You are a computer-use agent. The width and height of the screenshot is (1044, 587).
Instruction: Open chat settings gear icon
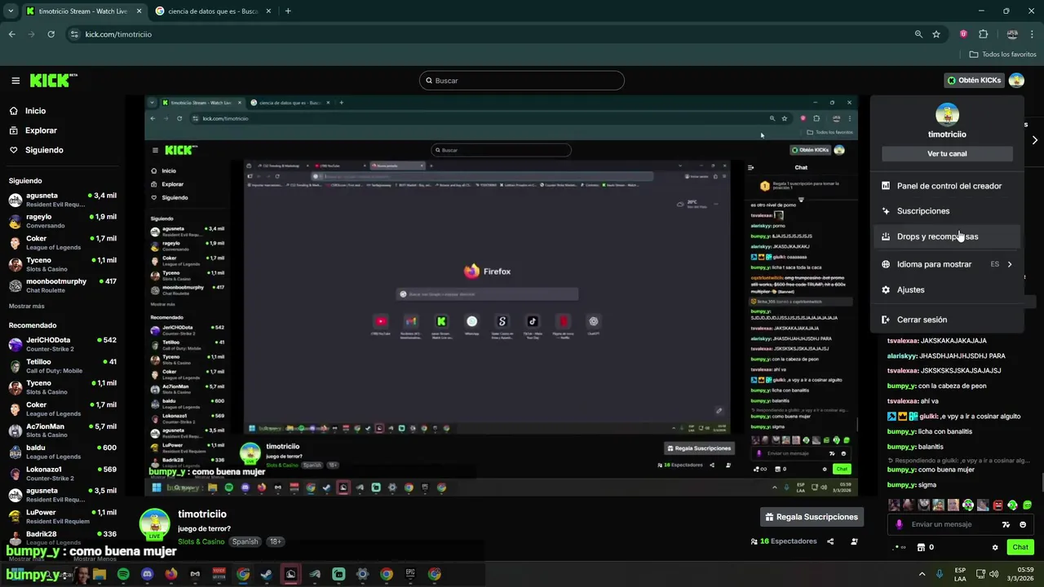pos(995,547)
